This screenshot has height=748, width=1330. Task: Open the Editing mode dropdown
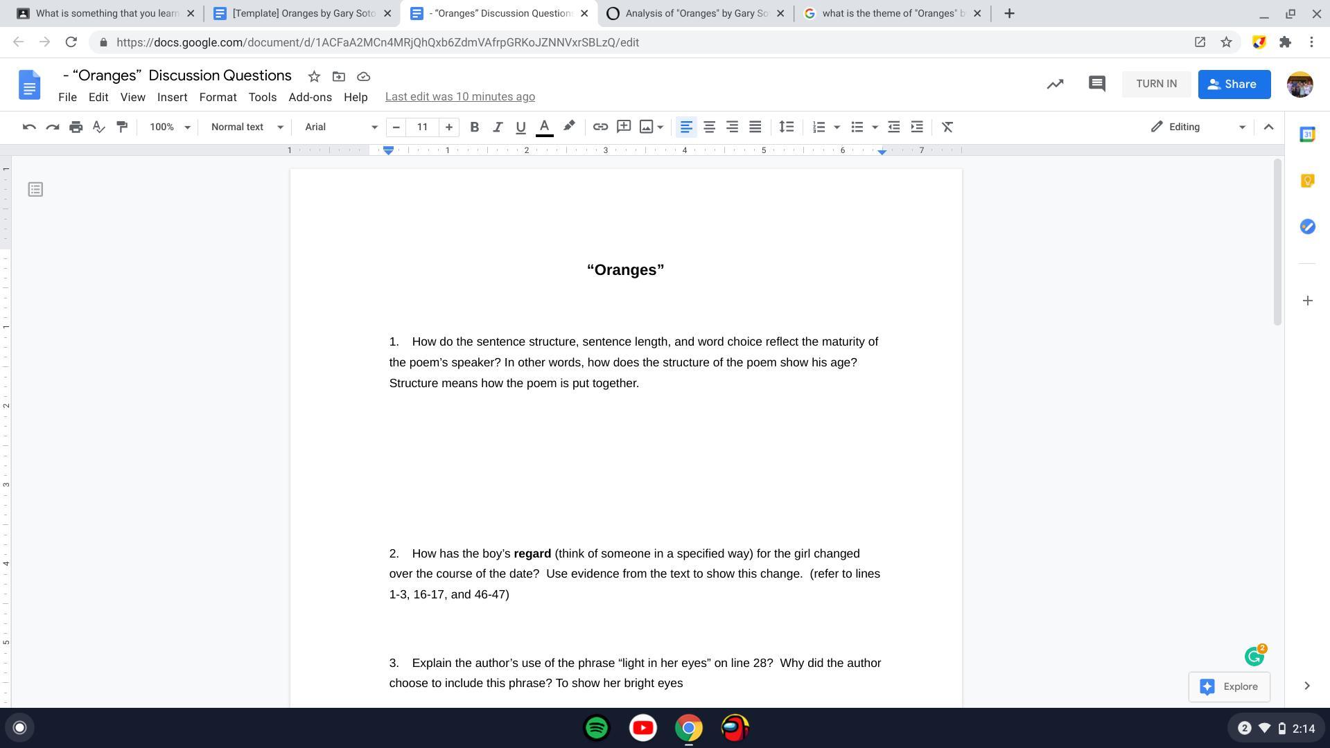click(x=1198, y=127)
